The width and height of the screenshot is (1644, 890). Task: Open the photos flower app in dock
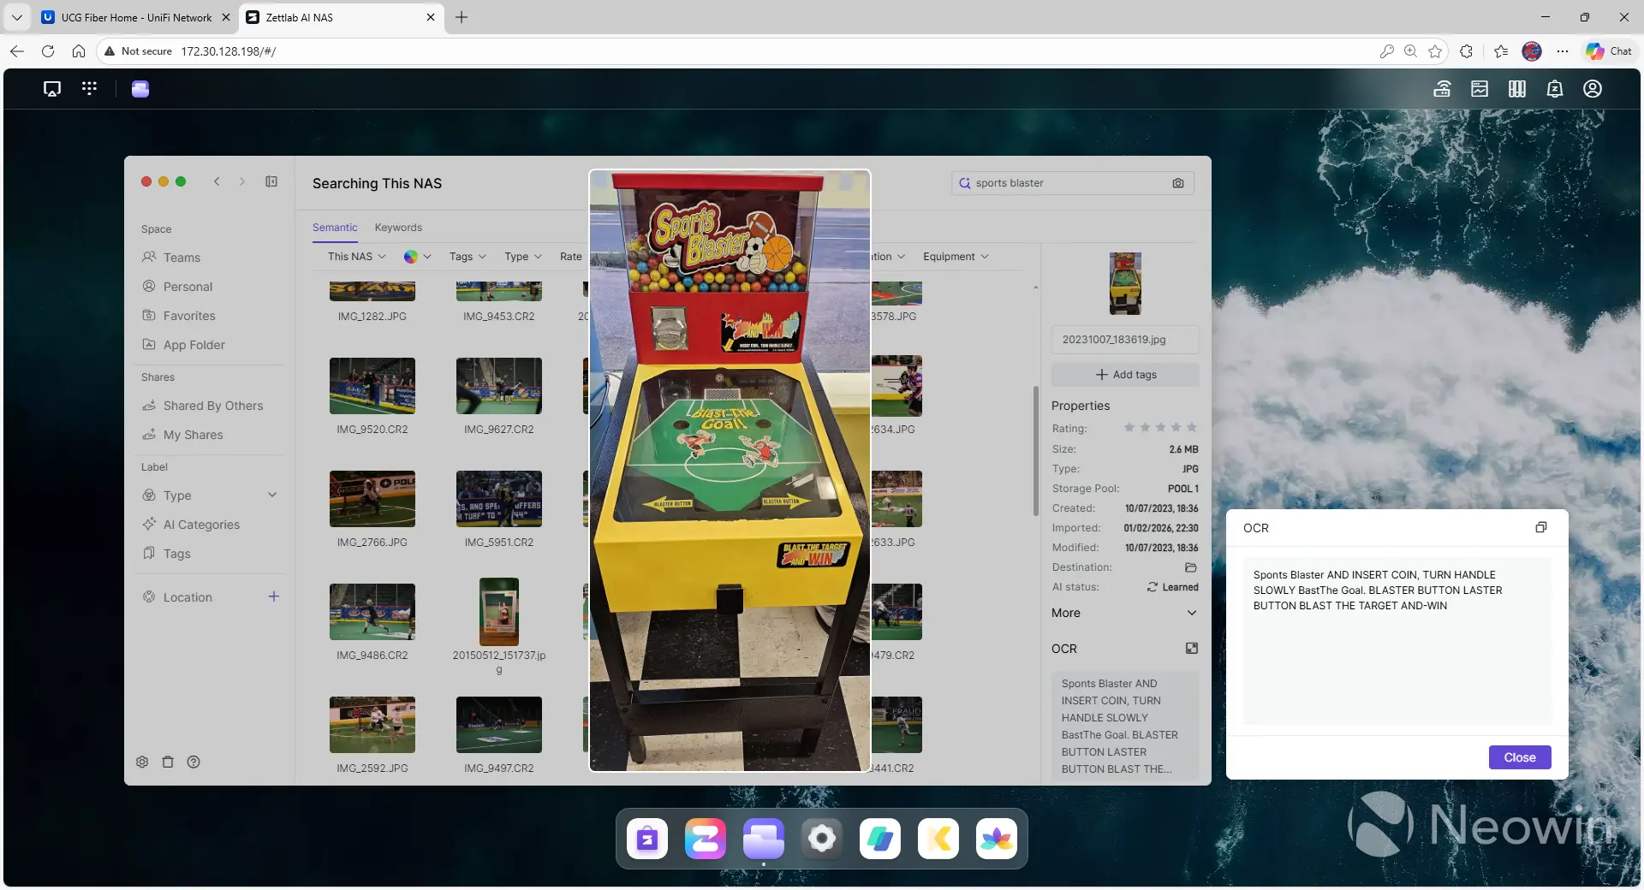(x=997, y=839)
